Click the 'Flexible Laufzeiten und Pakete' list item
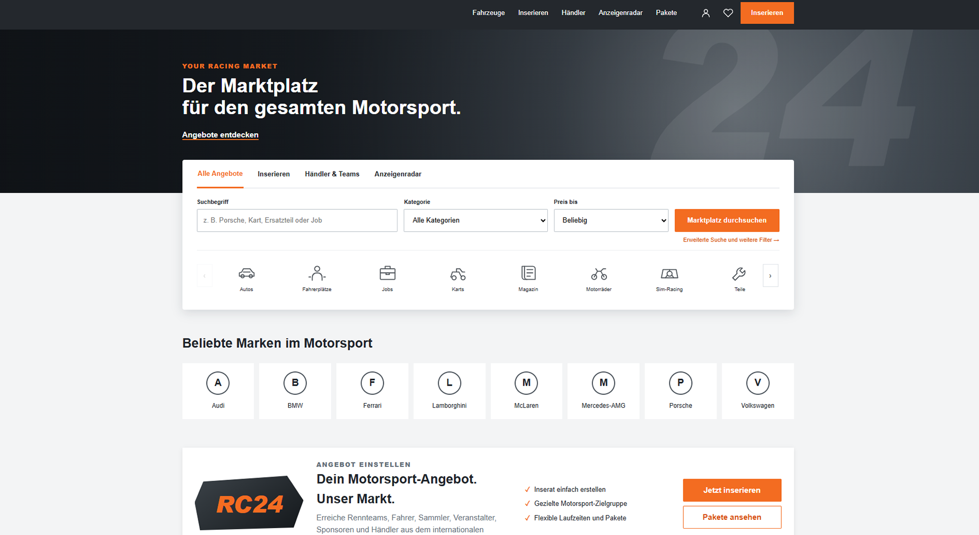 click(575, 518)
